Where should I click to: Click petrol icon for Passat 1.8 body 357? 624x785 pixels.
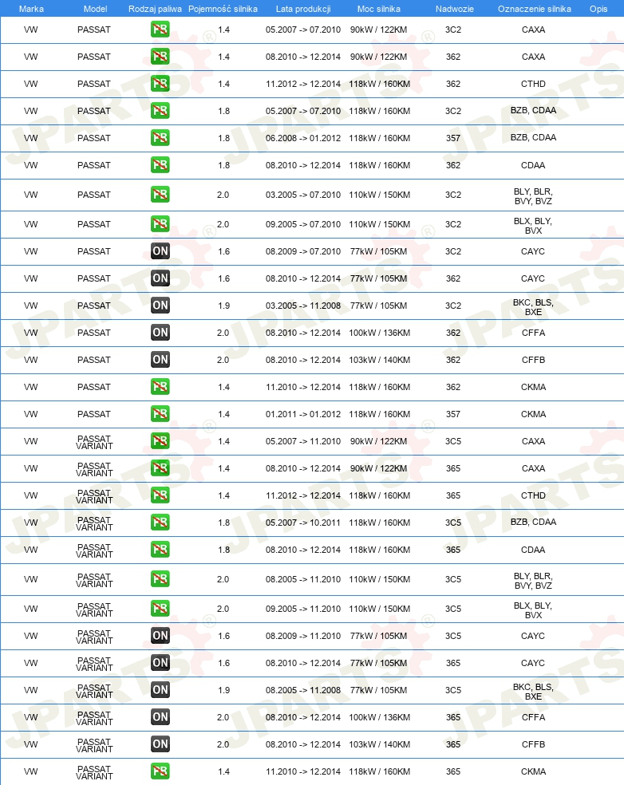point(160,138)
